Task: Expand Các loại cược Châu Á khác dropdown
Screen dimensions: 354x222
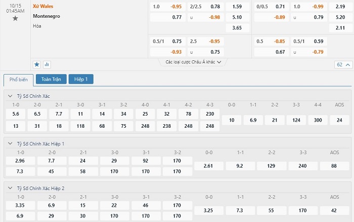Action: [x=193, y=62]
